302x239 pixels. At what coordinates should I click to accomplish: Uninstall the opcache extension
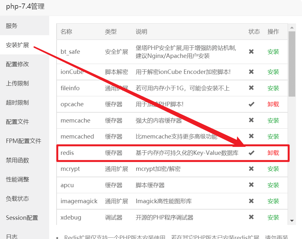click(x=273, y=104)
